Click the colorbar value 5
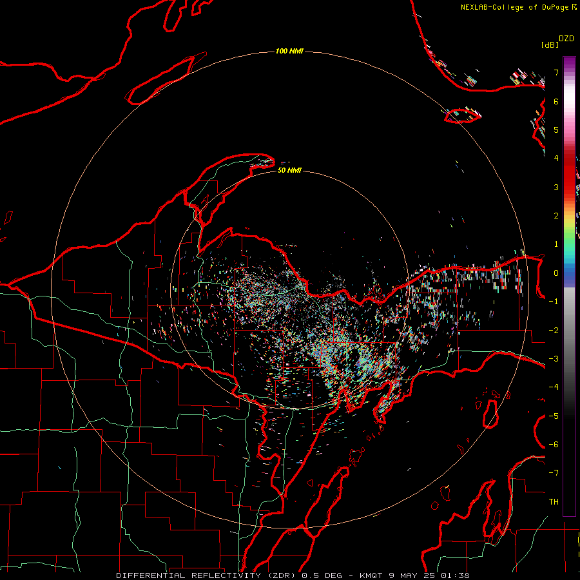Screen dimensions: 580x580 556,130
